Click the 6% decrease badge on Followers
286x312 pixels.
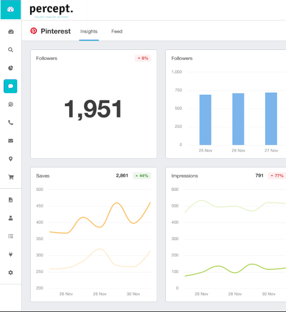click(143, 58)
